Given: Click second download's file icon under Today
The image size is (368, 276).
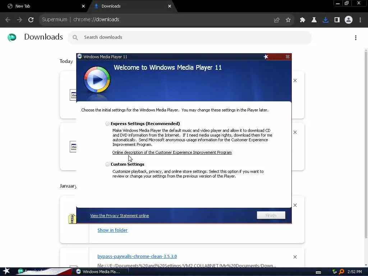Looking at the screenshot, I should tap(73, 147).
